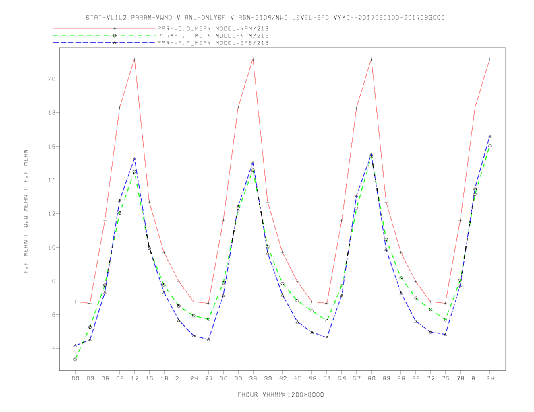The height and width of the screenshot is (412, 534).
Task: Click x-axis tick label 06
Action: (x=105, y=378)
